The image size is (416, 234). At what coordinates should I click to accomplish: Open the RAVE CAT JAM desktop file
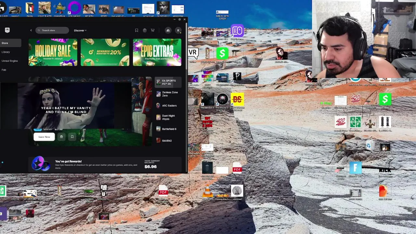385,192
